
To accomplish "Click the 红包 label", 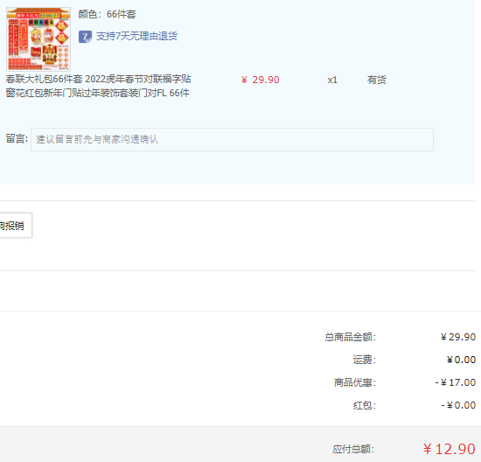I will tap(365, 405).
